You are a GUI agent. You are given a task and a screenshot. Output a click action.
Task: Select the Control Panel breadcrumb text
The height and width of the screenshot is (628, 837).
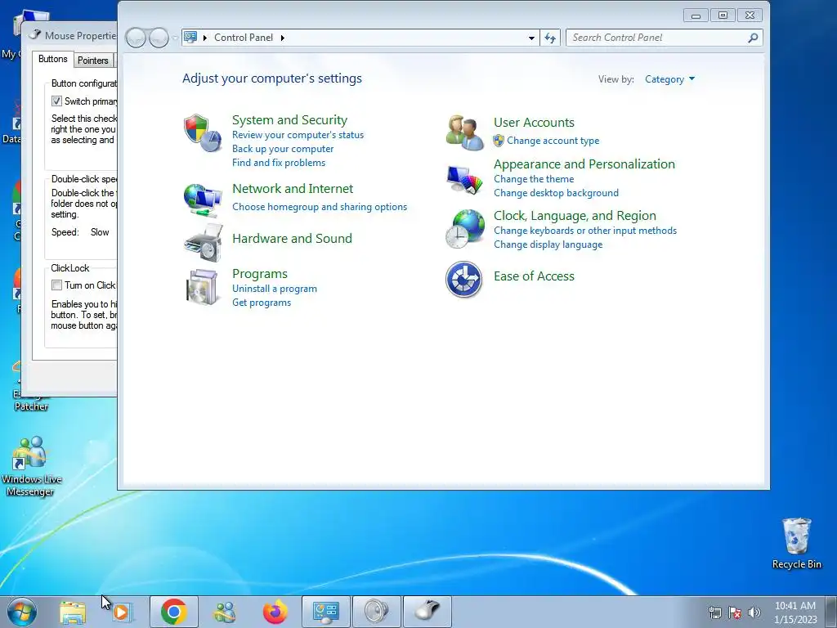[244, 38]
